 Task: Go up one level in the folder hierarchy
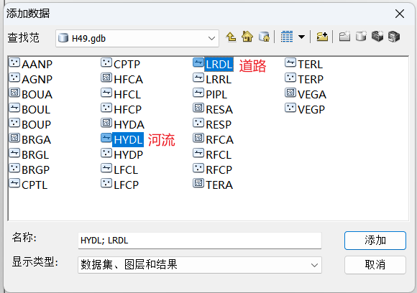coord(231,37)
